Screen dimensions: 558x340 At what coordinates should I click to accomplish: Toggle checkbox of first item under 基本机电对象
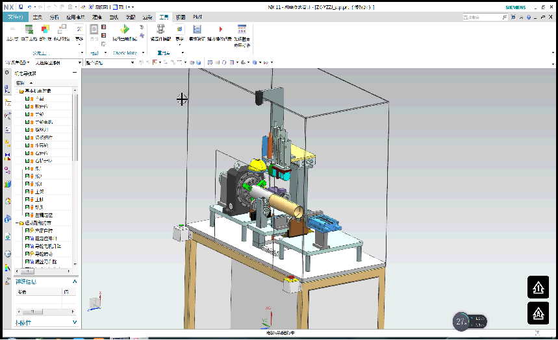point(27,99)
